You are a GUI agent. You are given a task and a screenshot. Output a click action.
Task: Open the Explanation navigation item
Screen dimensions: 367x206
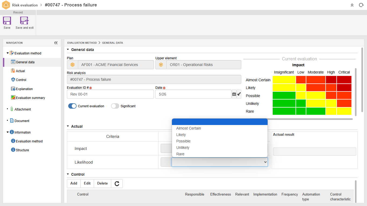point(24,89)
